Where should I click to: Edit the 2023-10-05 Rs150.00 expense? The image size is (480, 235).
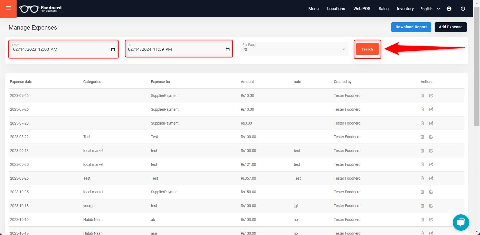click(431, 192)
